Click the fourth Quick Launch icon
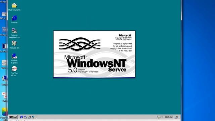 point(33,117)
